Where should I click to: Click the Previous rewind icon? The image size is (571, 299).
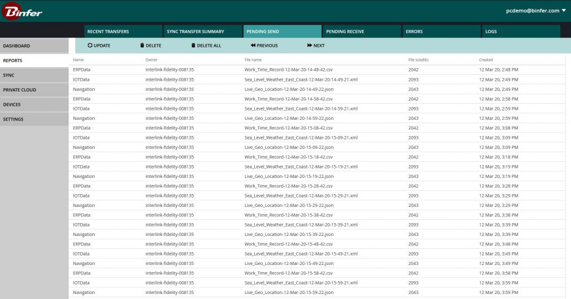tap(253, 46)
